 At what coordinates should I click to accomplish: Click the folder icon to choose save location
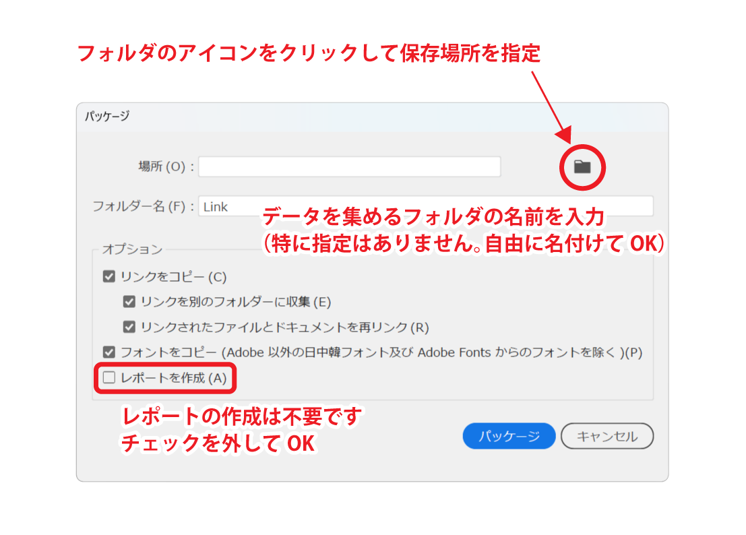(x=581, y=167)
